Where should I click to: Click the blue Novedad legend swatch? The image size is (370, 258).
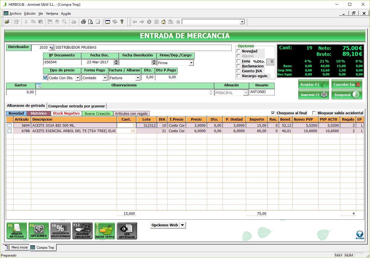[16, 113]
